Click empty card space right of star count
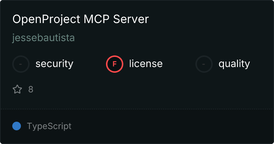Screen dimensions: 274x144 [x=144, y=89]
